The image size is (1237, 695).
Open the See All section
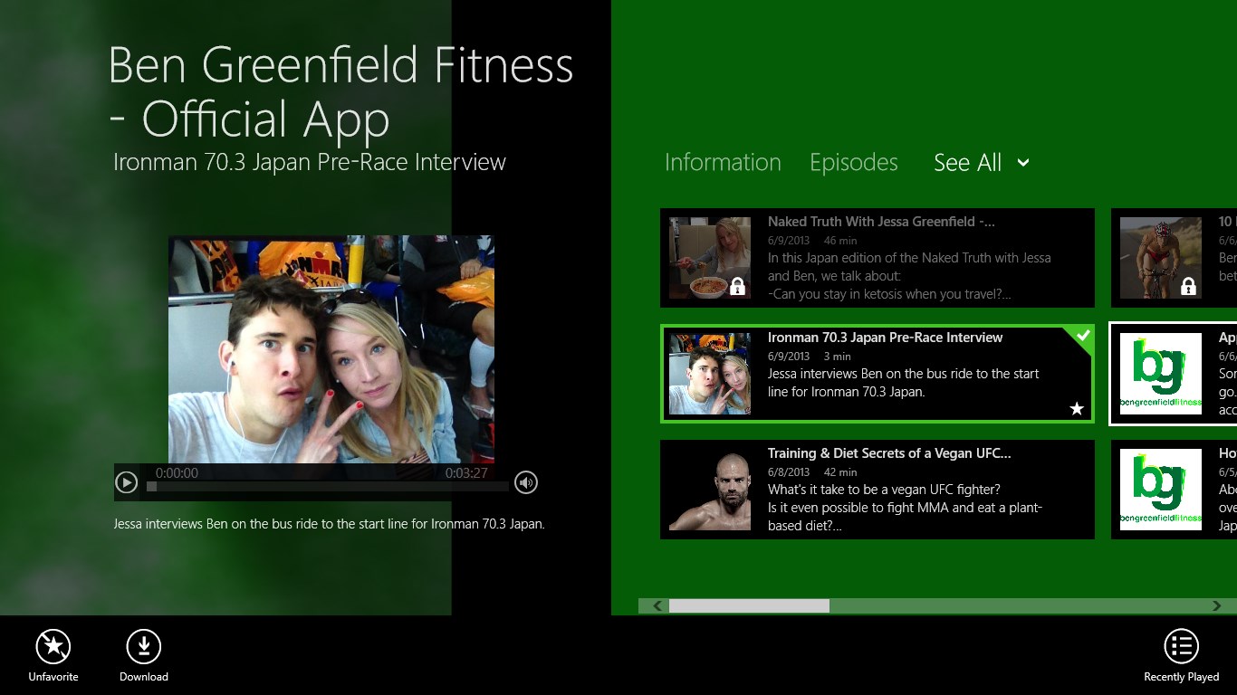point(967,163)
